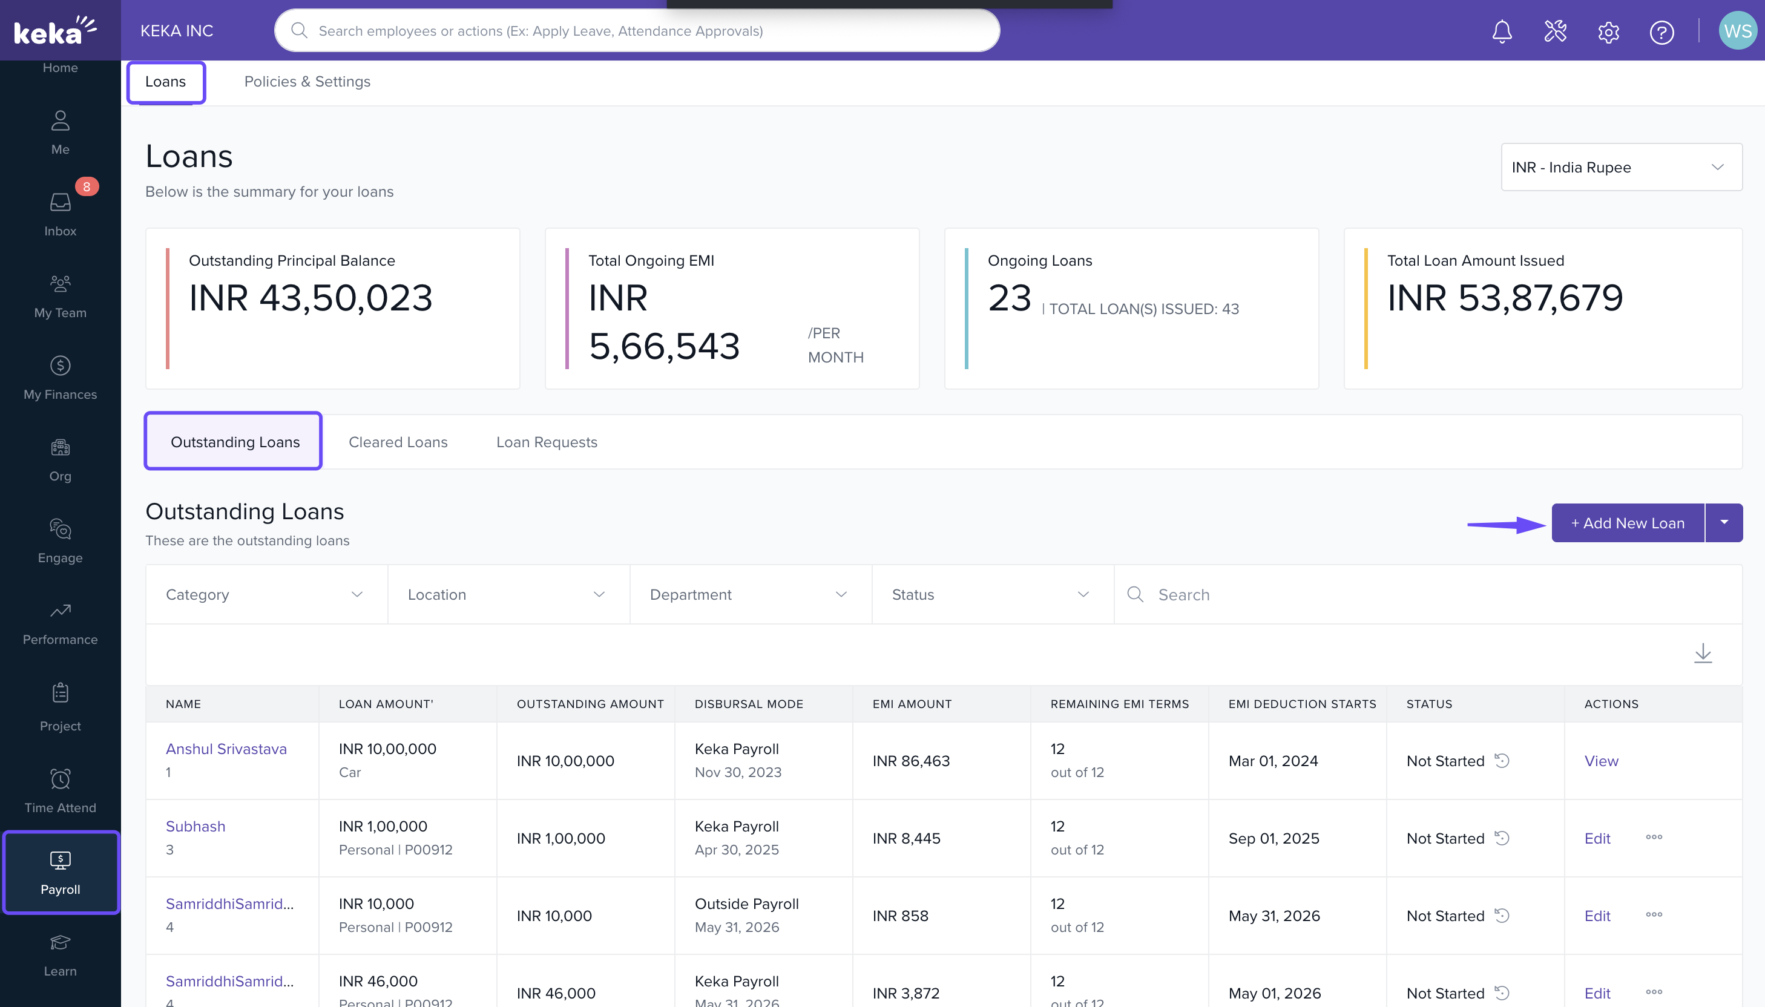Open Policies & Settings tab

pyautogui.click(x=307, y=82)
